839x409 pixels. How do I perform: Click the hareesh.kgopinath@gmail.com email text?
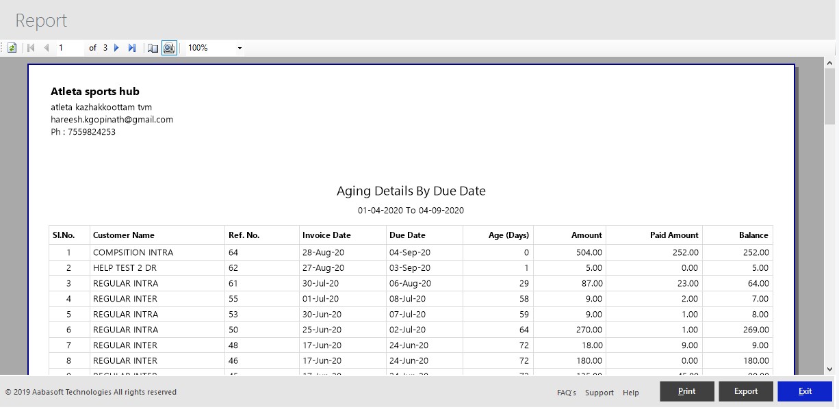click(112, 119)
